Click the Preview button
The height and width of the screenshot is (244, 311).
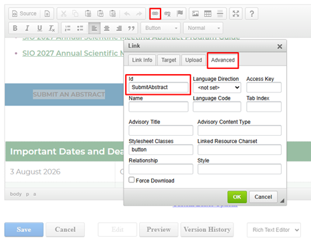159,229
